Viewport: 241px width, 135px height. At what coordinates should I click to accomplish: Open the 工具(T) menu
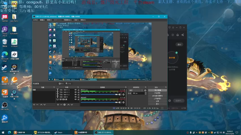[x=76, y=20]
